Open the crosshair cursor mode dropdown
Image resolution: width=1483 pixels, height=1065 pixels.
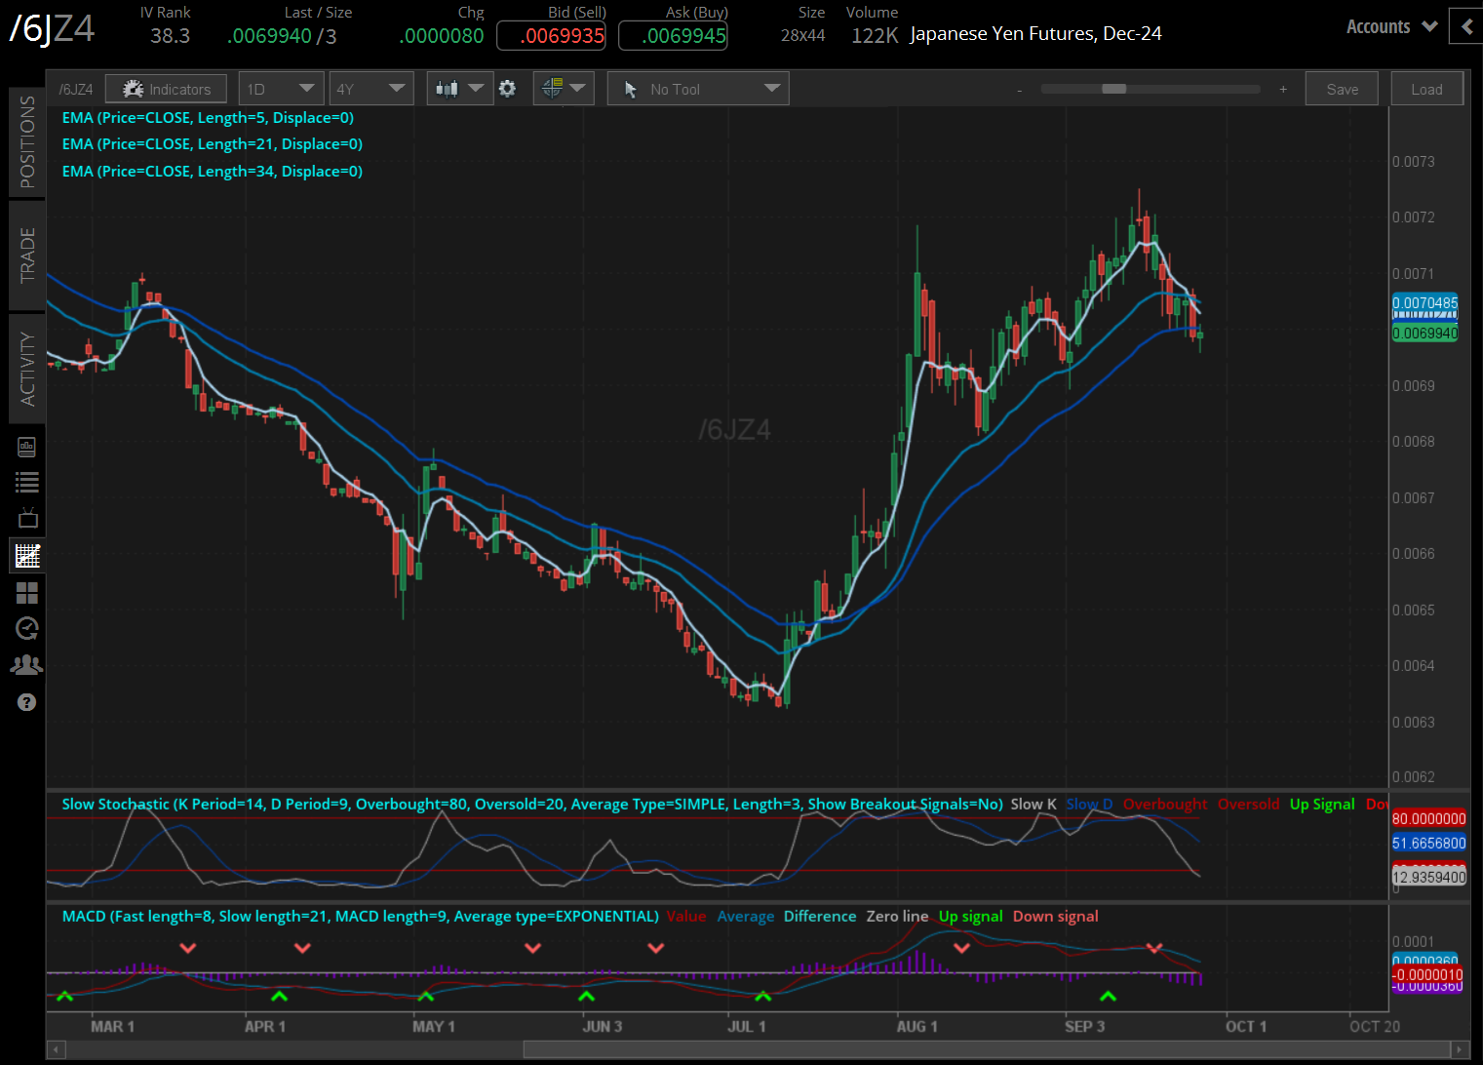[564, 89]
